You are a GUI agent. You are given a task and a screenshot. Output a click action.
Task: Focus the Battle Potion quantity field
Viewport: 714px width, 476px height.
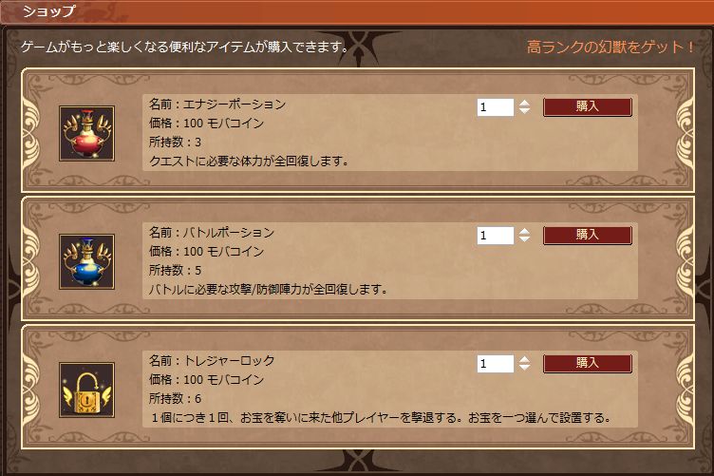[x=495, y=236]
